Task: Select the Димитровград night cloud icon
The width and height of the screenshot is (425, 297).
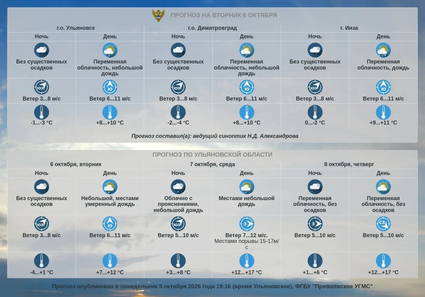Action: point(178,50)
